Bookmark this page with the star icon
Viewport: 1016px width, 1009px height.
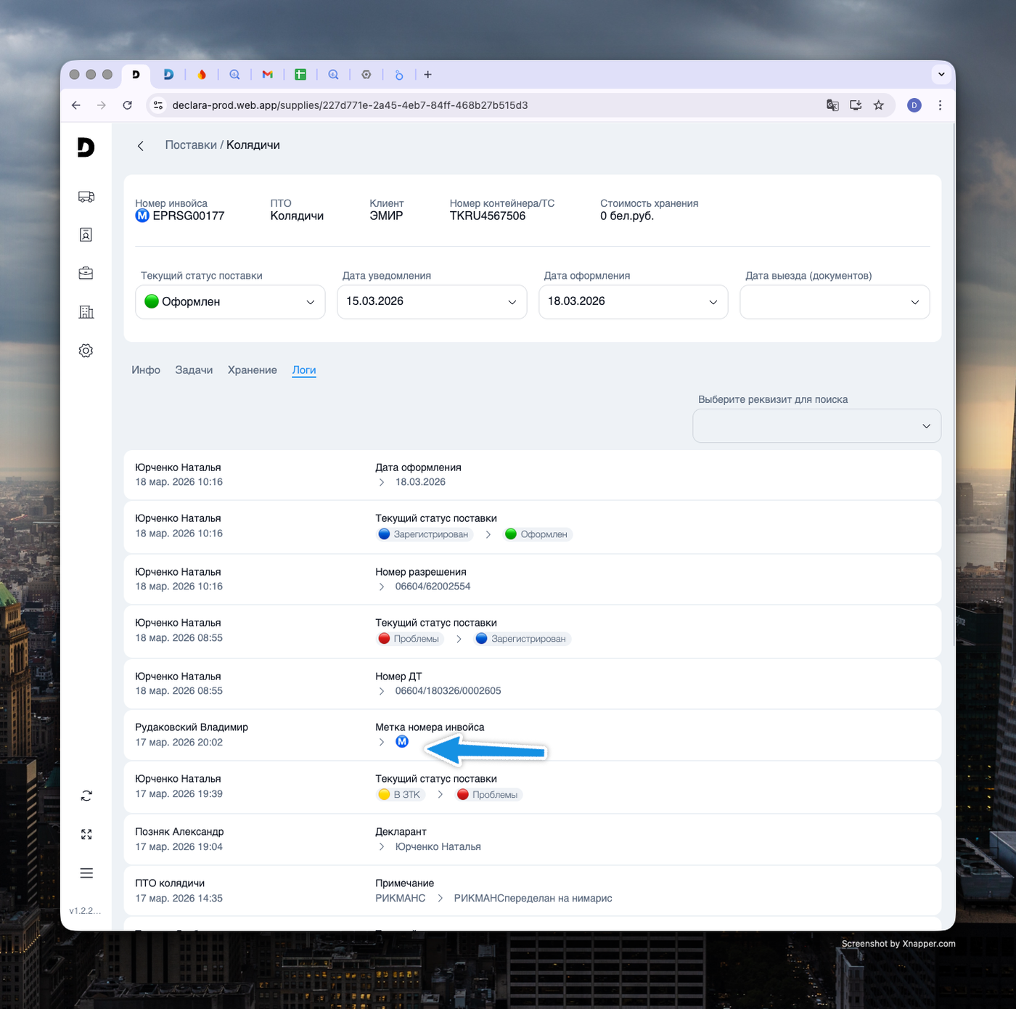879,105
